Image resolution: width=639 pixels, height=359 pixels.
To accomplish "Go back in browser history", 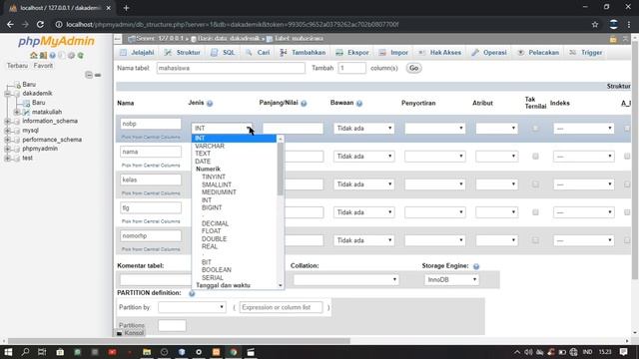I will tap(10, 24).
